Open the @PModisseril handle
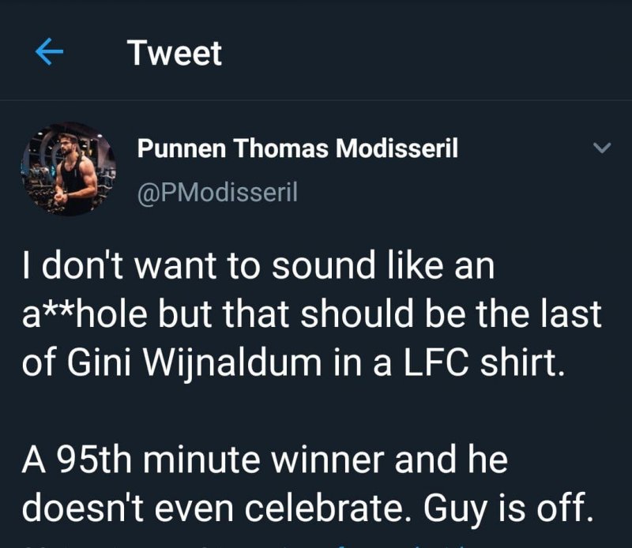 217,192
